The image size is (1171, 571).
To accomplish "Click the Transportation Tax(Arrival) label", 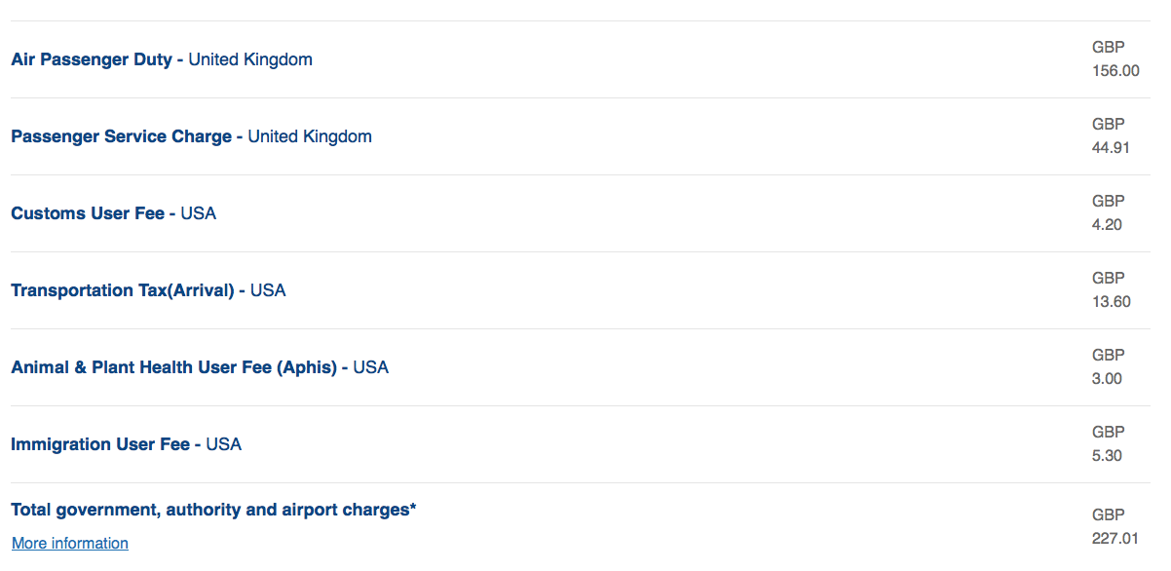I will click(122, 290).
